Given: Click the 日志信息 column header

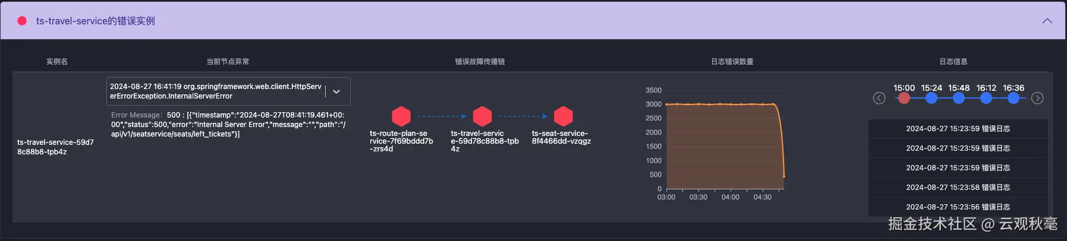Looking at the screenshot, I should click(953, 62).
